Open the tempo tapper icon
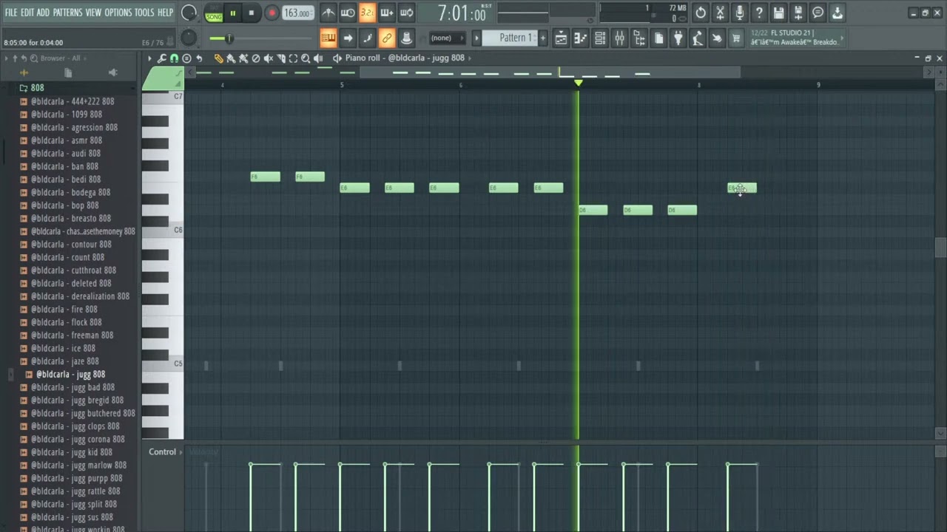Image resolution: width=947 pixels, height=532 pixels. [x=698, y=38]
